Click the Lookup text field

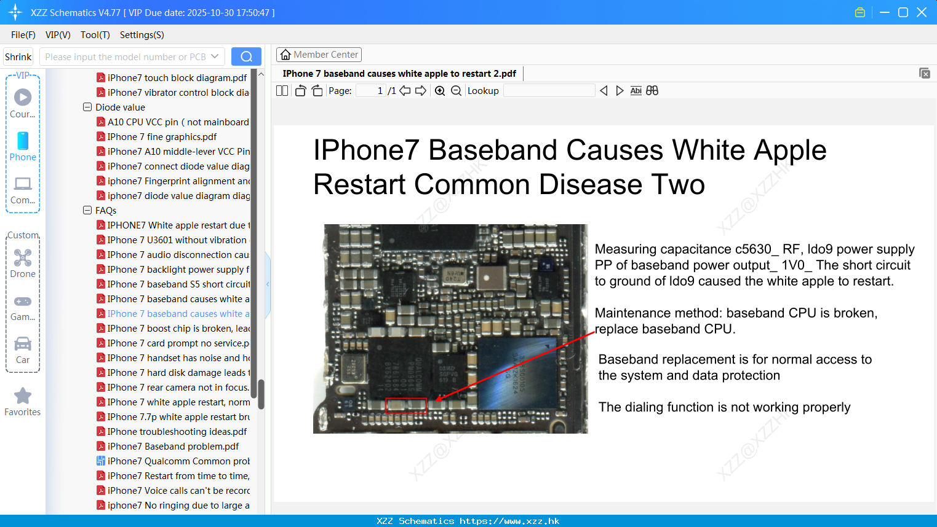point(549,91)
